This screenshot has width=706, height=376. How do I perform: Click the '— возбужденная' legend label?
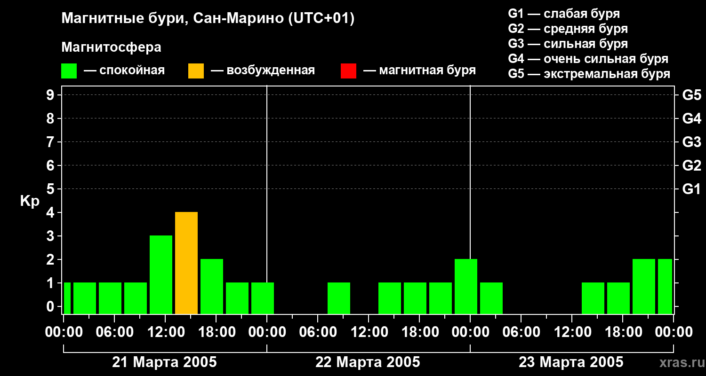click(263, 71)
